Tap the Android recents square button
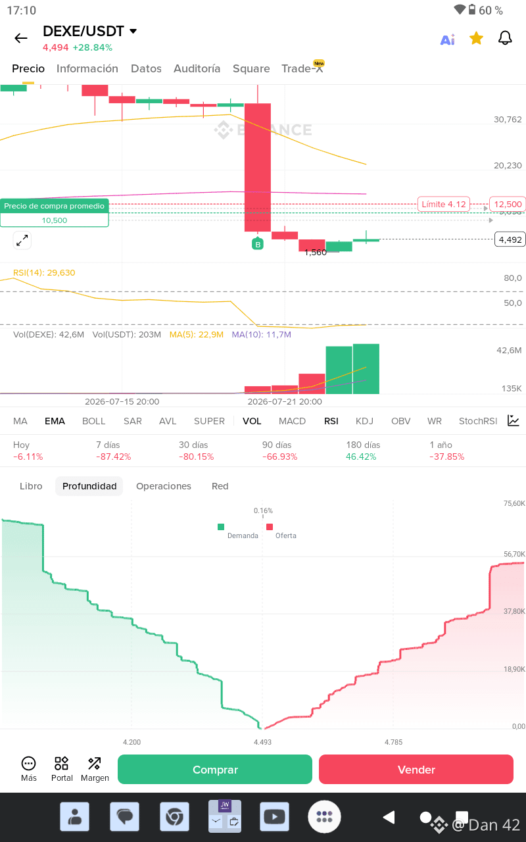This screenshot has height=842, width=526. [462, 817]
